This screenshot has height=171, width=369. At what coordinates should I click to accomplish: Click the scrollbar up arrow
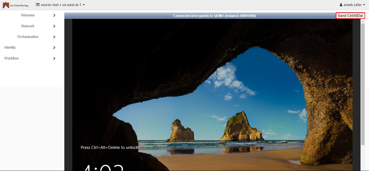[x=363, y=21]
